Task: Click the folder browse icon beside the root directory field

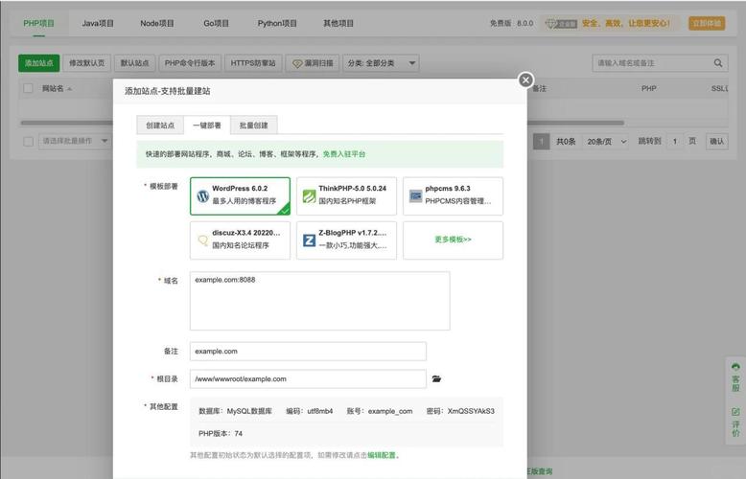Action: tap(436, 378)
